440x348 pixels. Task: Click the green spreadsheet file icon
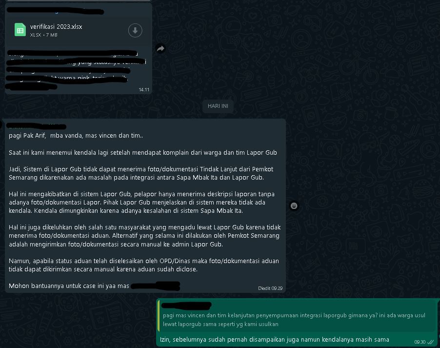click(x=20, y=29)
